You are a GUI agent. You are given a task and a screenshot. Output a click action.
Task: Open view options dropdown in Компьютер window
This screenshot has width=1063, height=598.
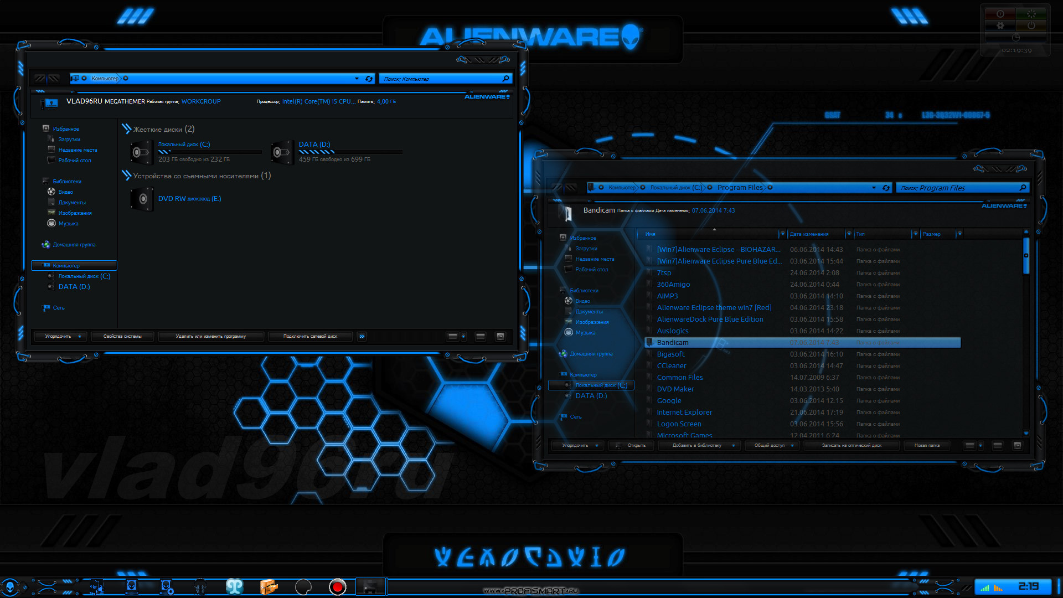tap(463, 336)
